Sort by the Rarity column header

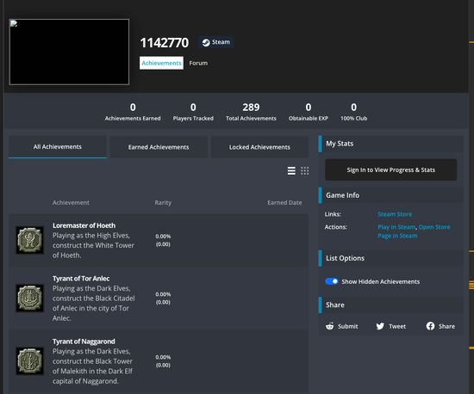[x=163, y=203]
